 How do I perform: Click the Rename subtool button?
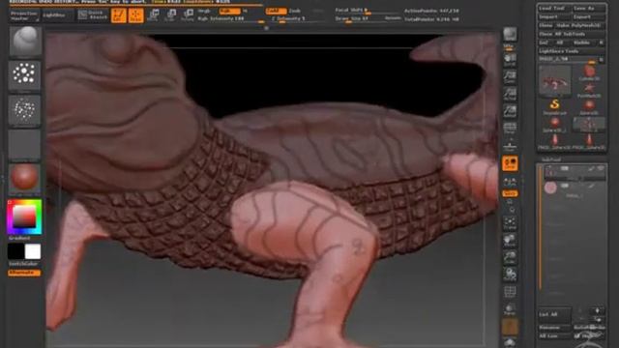click(554, 328)
